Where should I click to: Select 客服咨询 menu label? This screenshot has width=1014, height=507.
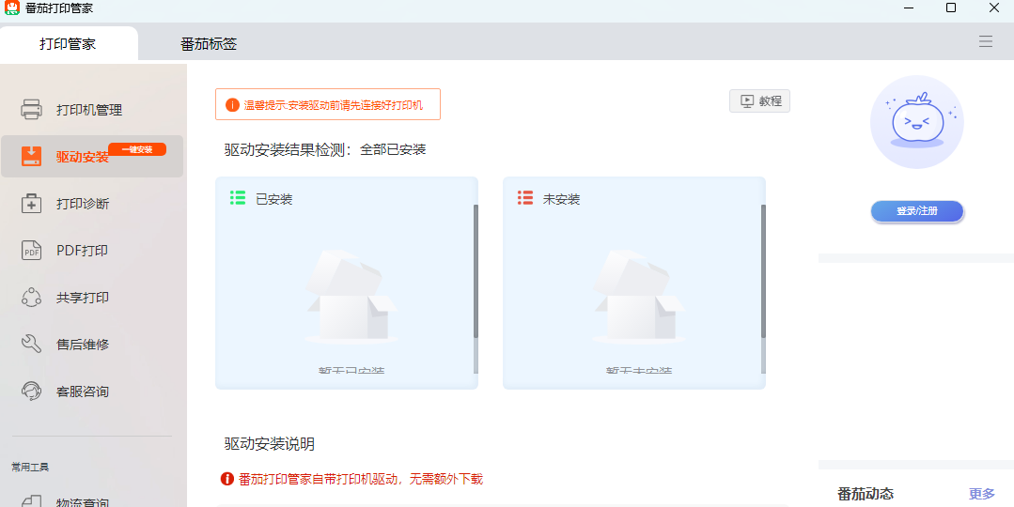click(83, 392)
